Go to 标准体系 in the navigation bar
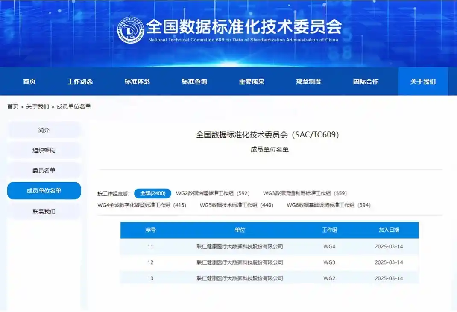Image resolution: width=457 pixels, height=312 pixels. coord(137,81)
